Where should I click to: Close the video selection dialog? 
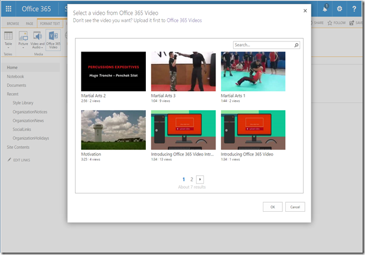[305, 11]
